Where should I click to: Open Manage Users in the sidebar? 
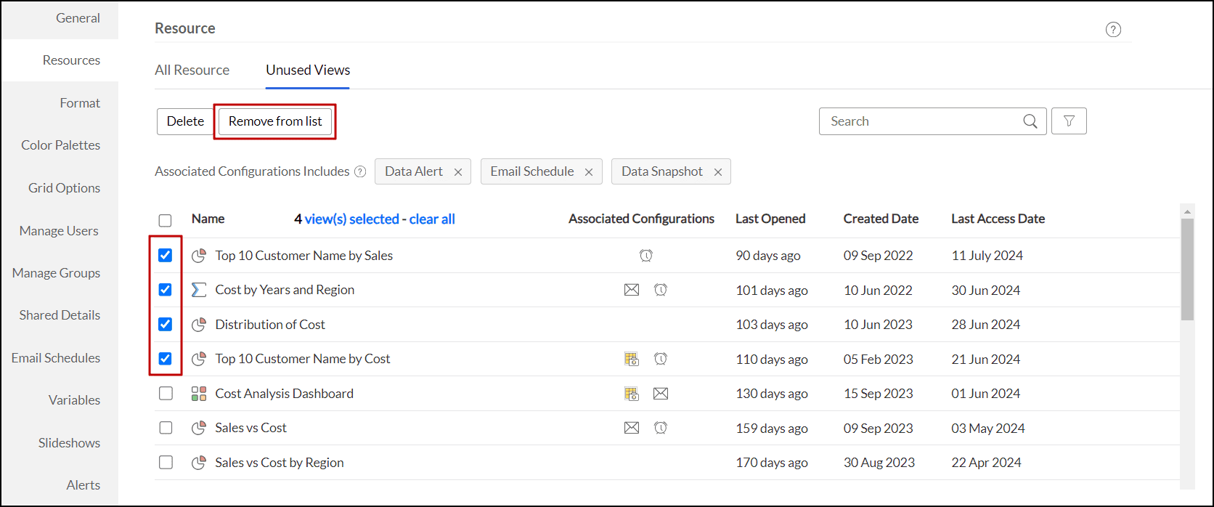point(59,231)
